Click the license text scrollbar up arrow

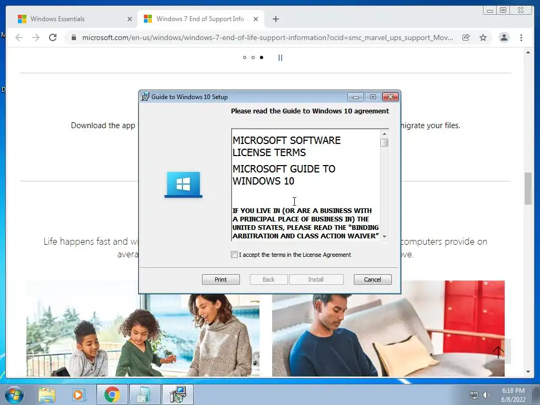tap(384, 133)
